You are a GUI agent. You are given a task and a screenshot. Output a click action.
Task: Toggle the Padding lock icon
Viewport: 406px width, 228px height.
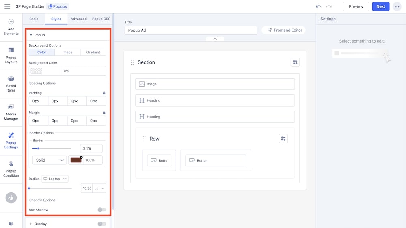(x=104, y=93)
